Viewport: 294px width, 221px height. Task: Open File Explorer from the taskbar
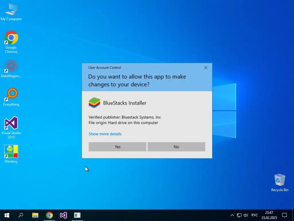35,215
